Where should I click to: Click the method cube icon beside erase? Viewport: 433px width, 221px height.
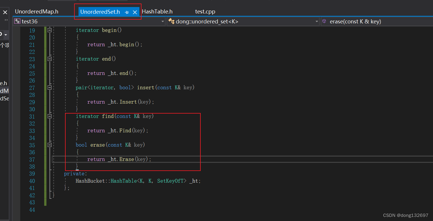pos(324,21)
